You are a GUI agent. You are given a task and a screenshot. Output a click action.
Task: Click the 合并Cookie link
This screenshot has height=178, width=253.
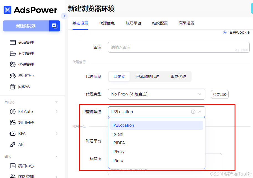(x=239, y=32)
